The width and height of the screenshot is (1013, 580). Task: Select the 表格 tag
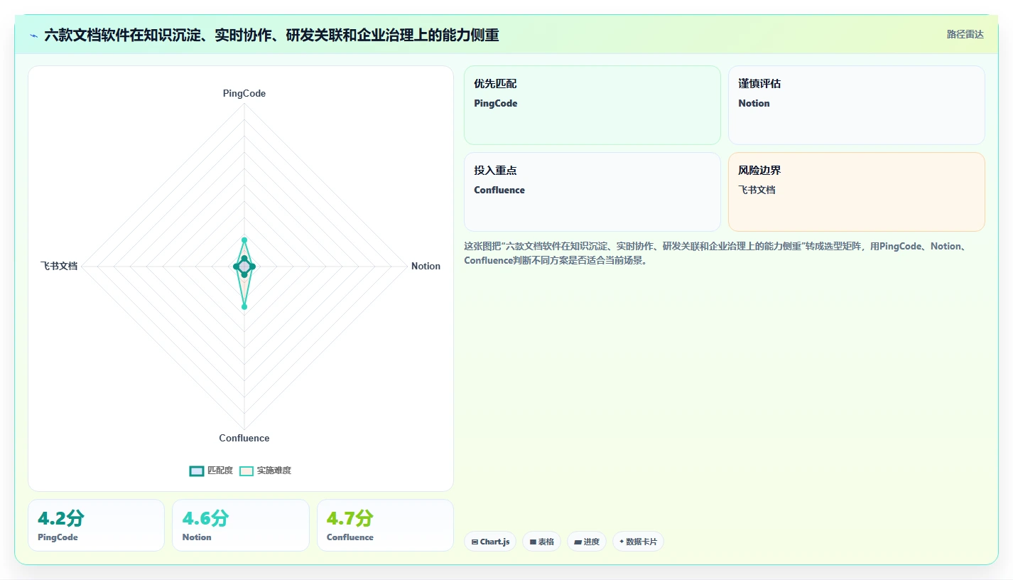541,542
